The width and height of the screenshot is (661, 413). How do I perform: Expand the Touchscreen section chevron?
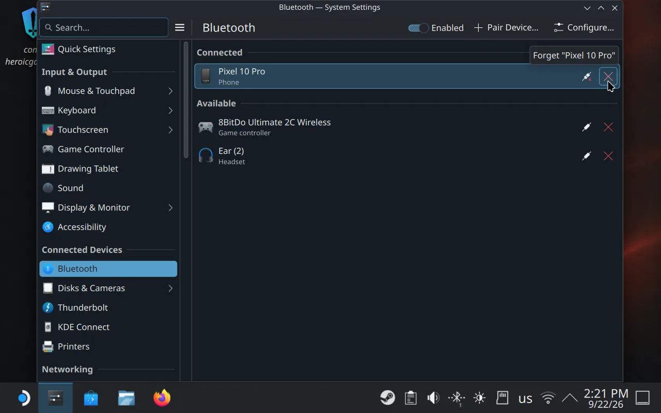point(170,130)
